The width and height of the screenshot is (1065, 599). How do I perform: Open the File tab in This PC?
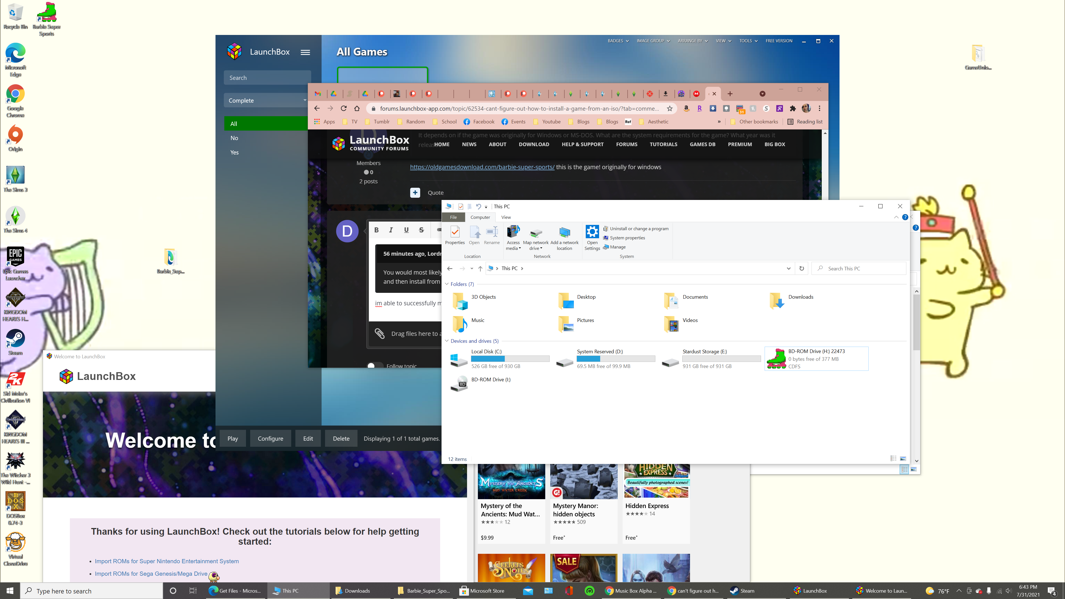(x=453, y=217)
